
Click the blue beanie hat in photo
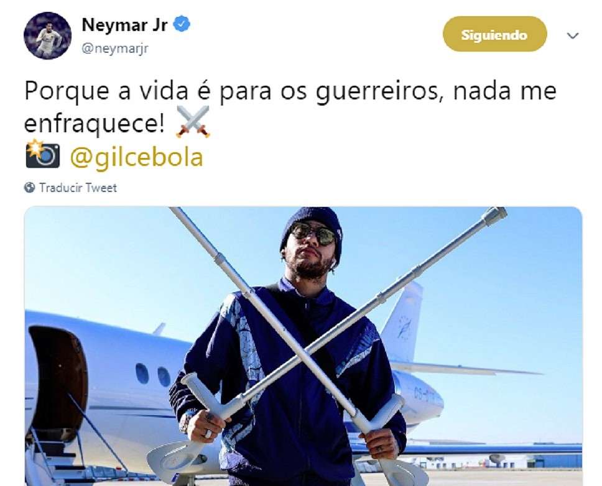[313, 225]
